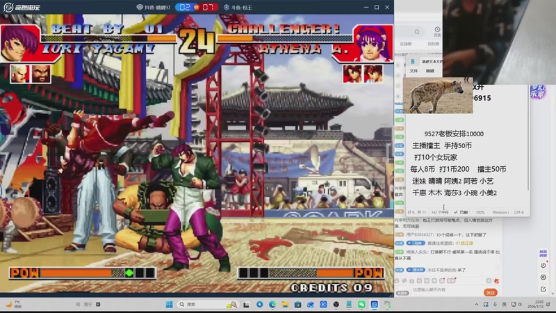The width and height of the screenshot is (556, 313).
Task: Click the purple grid icon in right sidebar
Action: [543, 253]
